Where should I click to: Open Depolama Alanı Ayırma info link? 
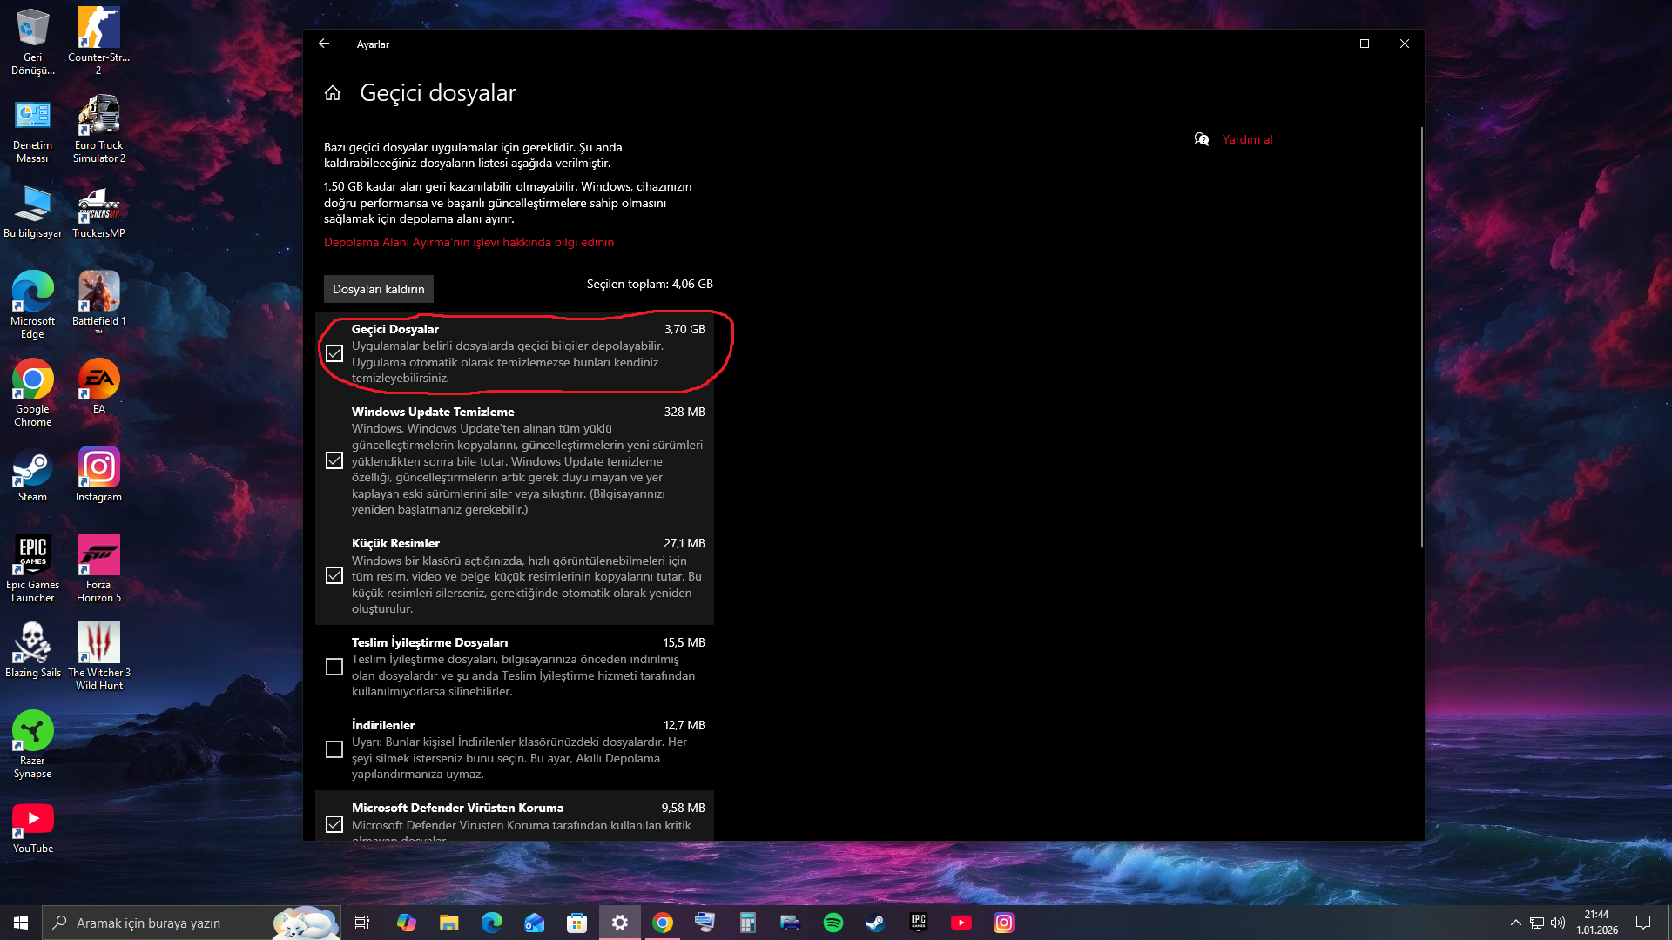469,242
